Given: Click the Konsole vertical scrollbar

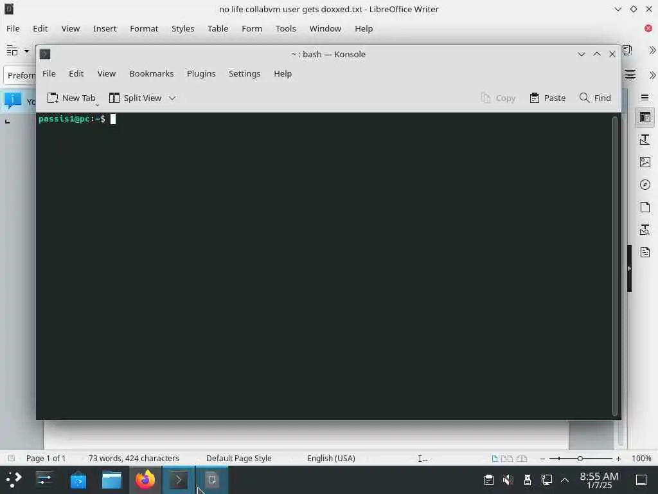Looking at the screenshot, I should point(616,266).
